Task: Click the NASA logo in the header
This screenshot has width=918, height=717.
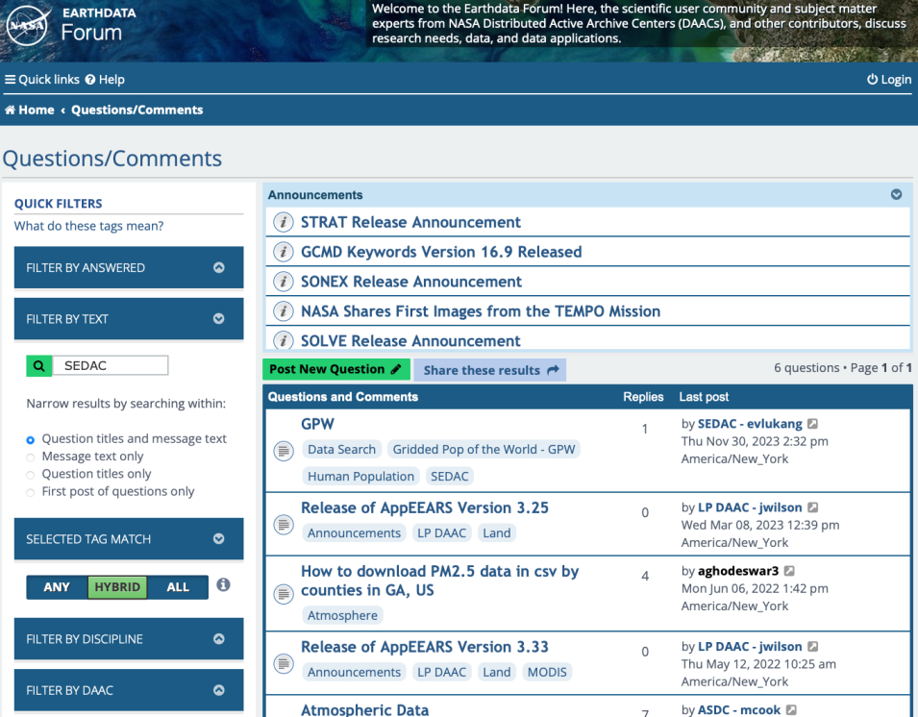Action: (x=27, y=25)
